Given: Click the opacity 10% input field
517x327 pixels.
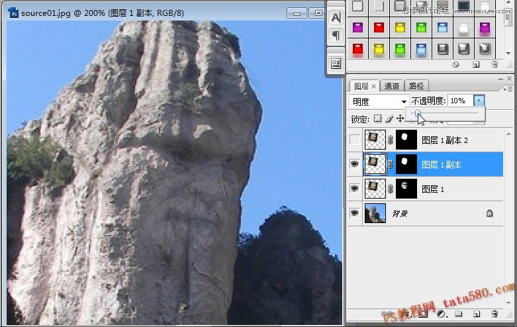Looking at the screenshot, I should [460, 101].
